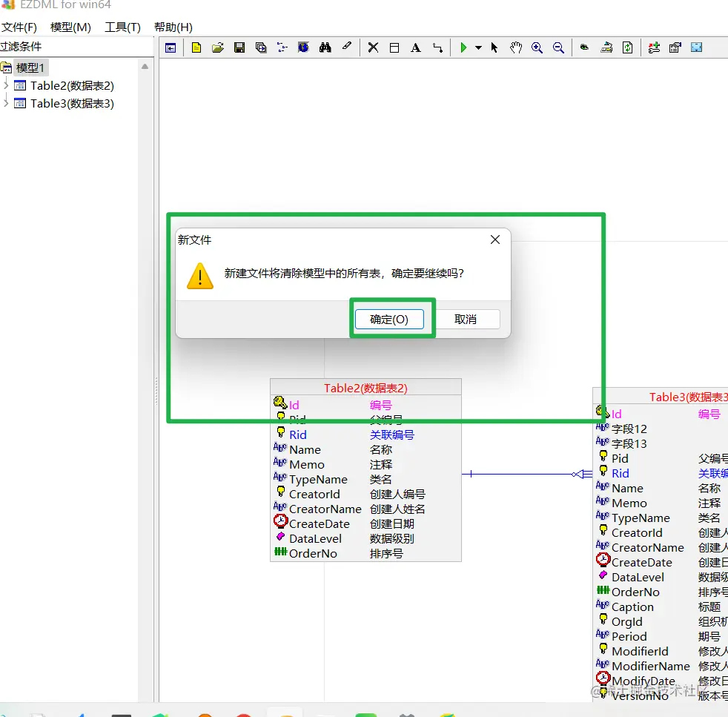The width and height of the screenshot is (728, 717).
Task: Click the Period field in Table3
Action: point(629,637)
